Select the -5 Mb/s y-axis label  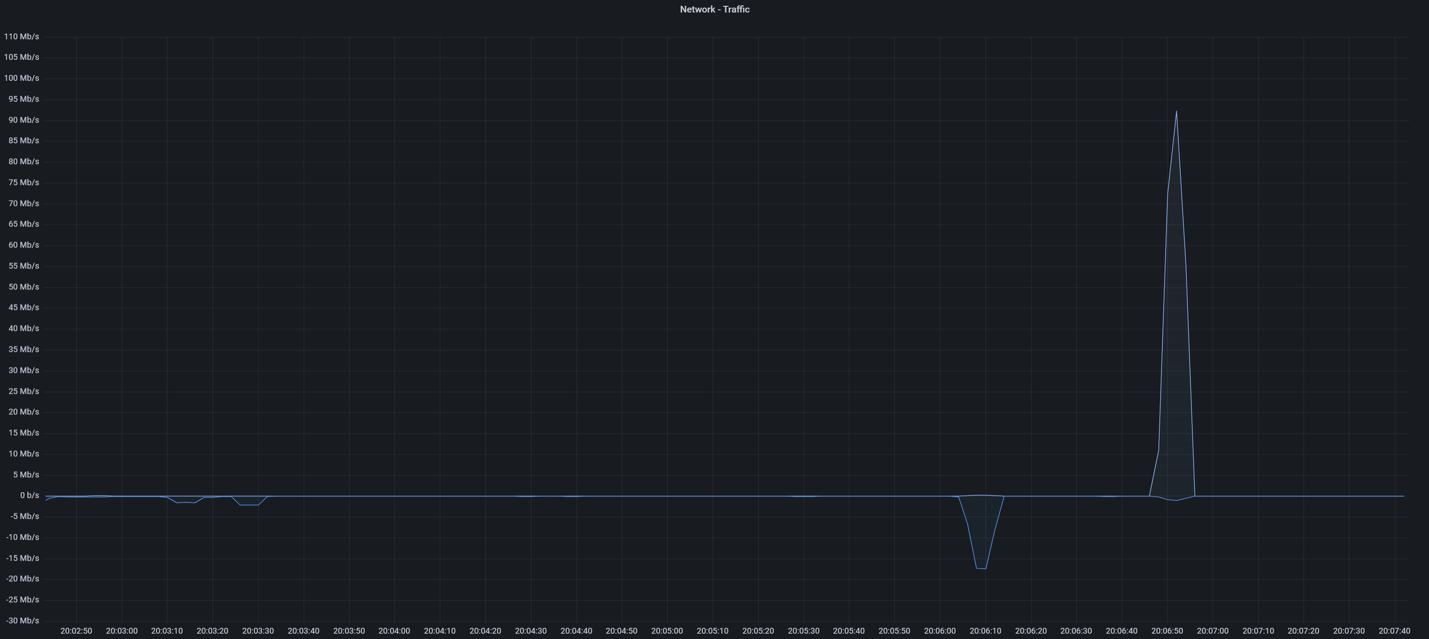pos(25,516)
